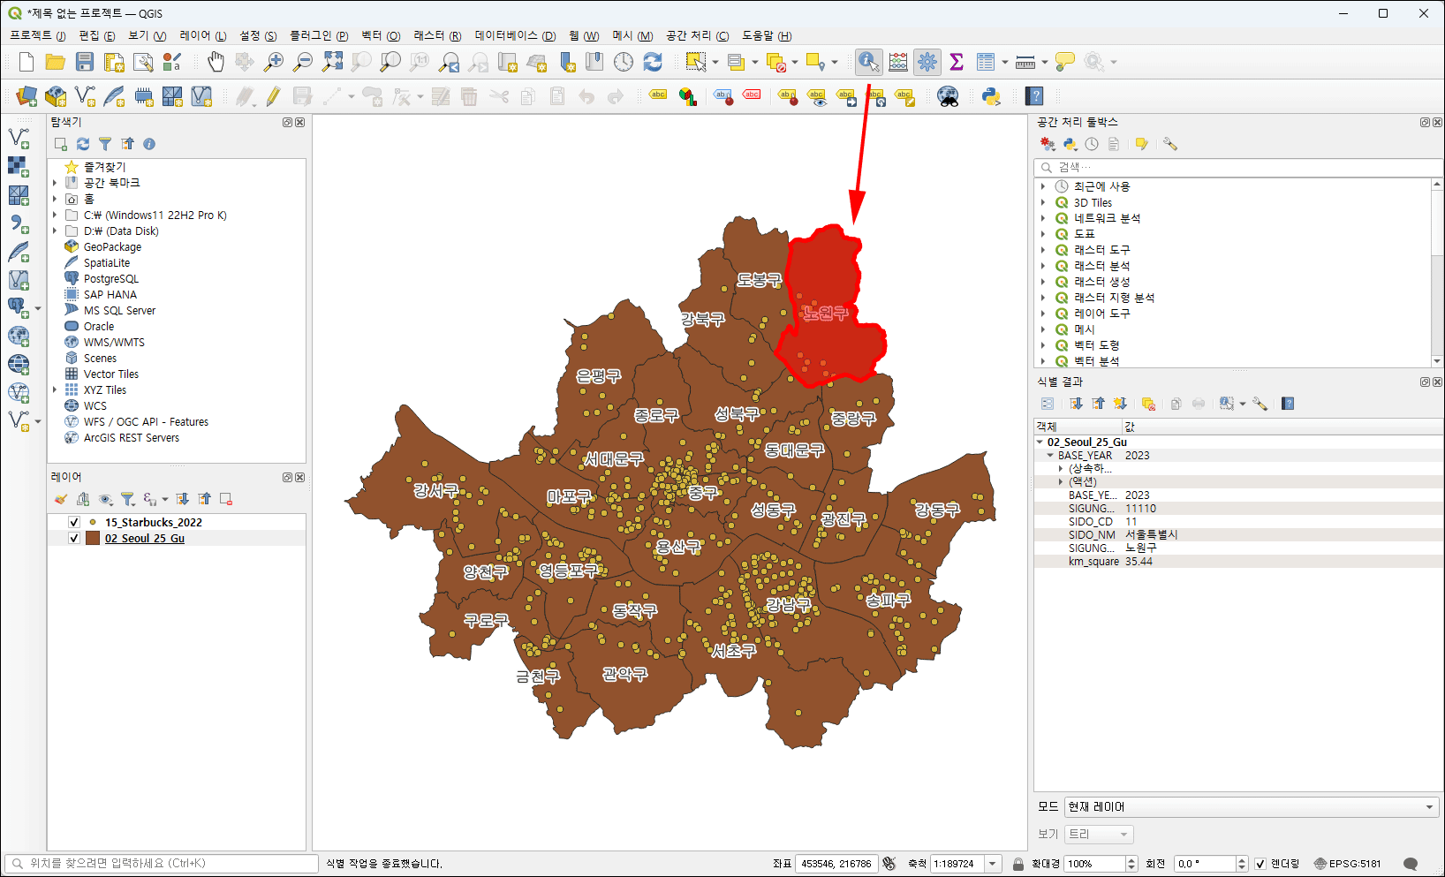The width and height of the screenshot is (1445, 877).
Task: Collapse the 02_Seoul_25_Gu identify result
Action: pyautogui.click(x=1040, y=442)
